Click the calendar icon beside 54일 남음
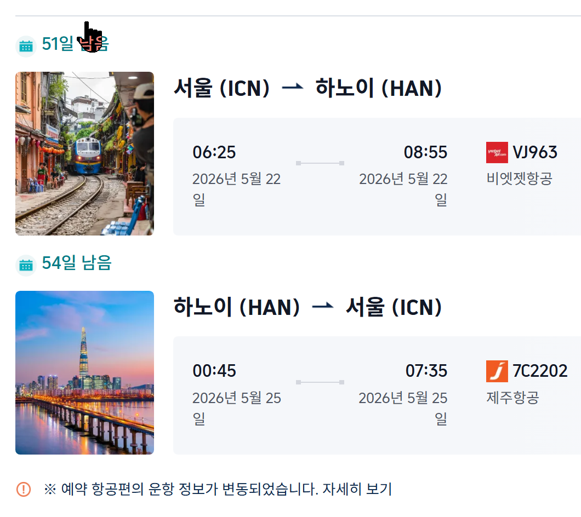Viewport: 581px width, 517px height. [26, 265]
